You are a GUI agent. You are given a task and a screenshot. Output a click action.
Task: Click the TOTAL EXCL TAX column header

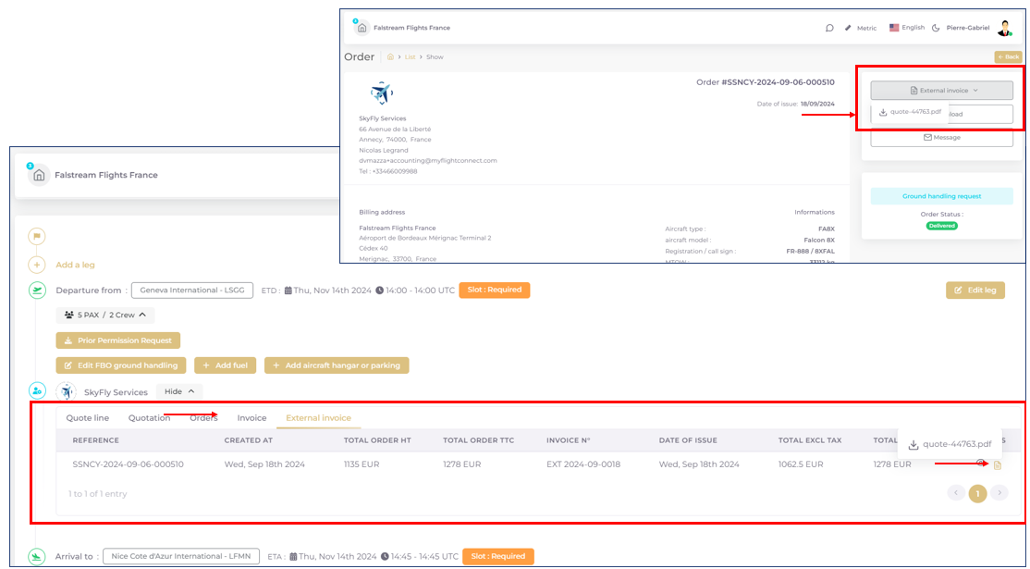pyautogui.click(x=810, y=440)
